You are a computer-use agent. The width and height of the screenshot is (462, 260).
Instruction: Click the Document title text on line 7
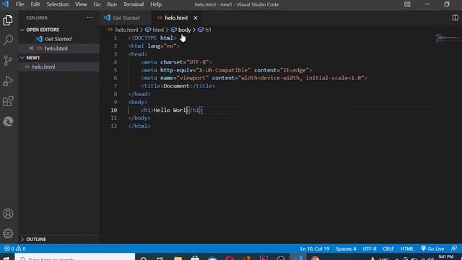point(176,86)
